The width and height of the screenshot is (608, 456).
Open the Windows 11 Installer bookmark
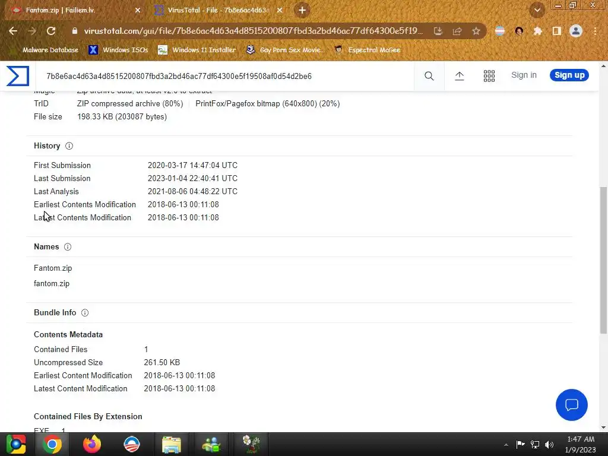pos(197,50)
